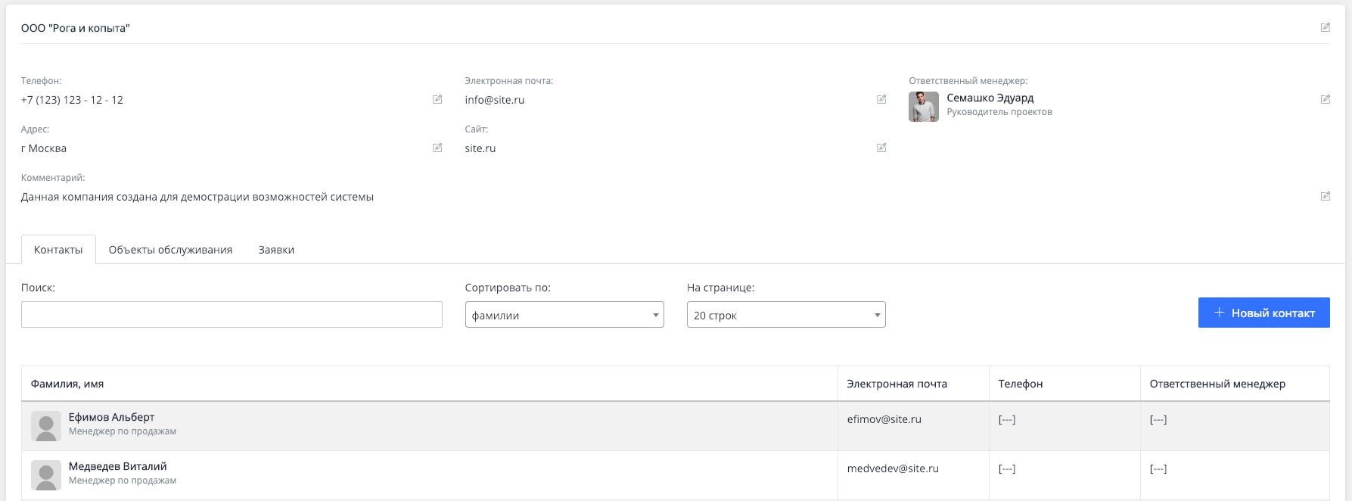Click the "Фамилия, имя" column header
The height and width of the screenshot is (501, 1352).
click(67, 384)
